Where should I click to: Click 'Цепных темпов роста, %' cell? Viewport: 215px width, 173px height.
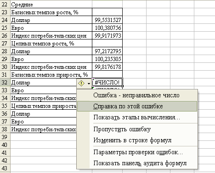pos(51,44)
